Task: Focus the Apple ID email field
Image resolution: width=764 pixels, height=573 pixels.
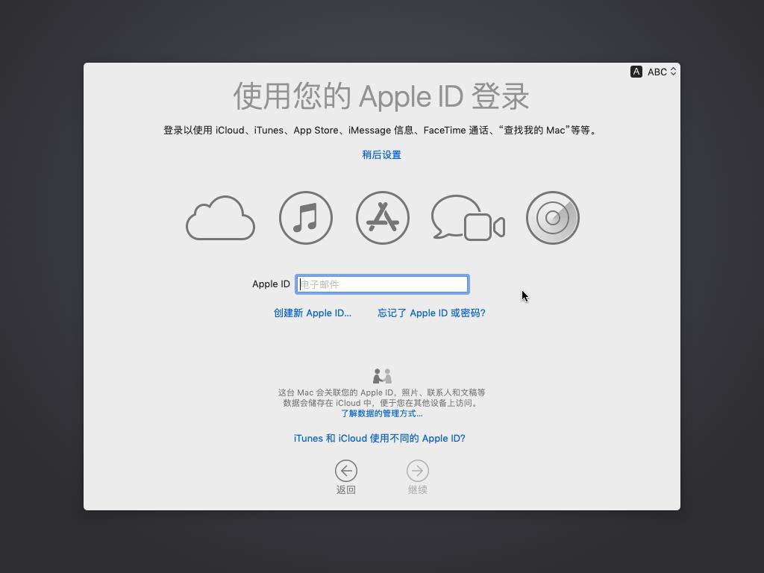Action: pos(383,284)
